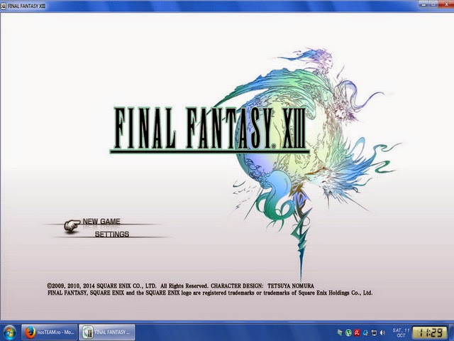Screen dimensions: 454x341
Task: Open the network connection tray icon
Action: pos(374,332)
